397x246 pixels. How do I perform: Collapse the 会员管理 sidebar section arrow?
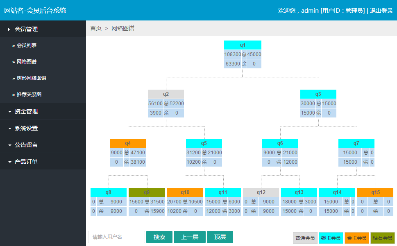[x=9, y=29]
